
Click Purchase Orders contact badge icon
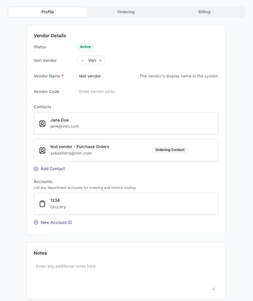42,150
